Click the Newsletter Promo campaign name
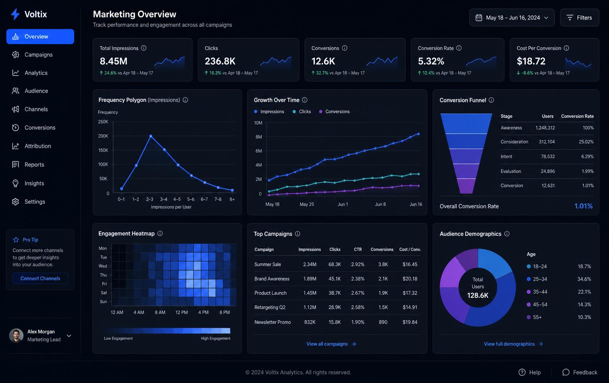The width and height of the screenshot is (609, 383). coord(273,322)
